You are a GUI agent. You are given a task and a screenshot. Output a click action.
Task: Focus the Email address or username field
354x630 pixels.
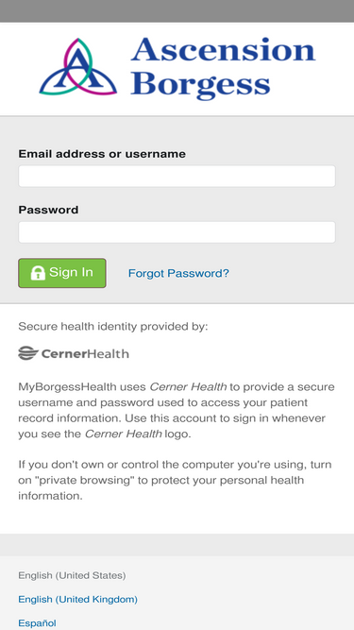(x=177, y=176)
